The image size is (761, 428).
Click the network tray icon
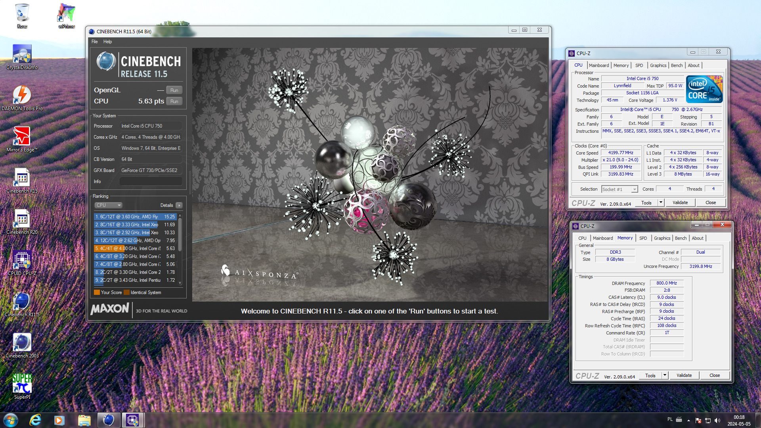[x=708, y=420]
